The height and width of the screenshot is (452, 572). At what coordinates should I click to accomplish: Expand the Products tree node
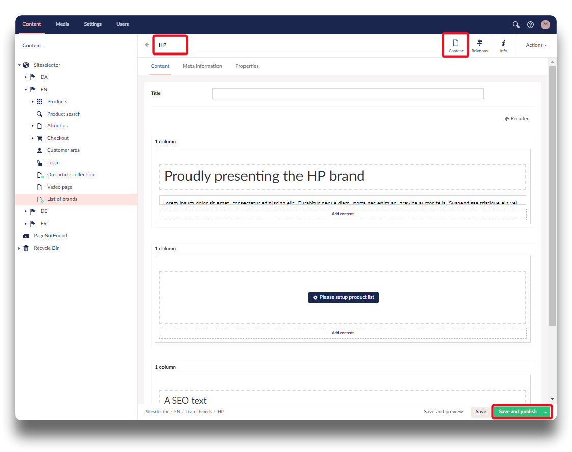pyautogui.click(x=33, y=102)
